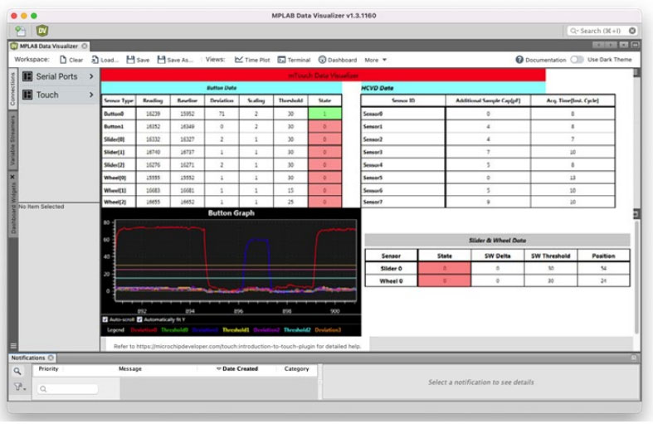Viewport: 653px width, 424px height.
Task: Click the Data Visualizer DV toolbar icon
Action: 42,31
